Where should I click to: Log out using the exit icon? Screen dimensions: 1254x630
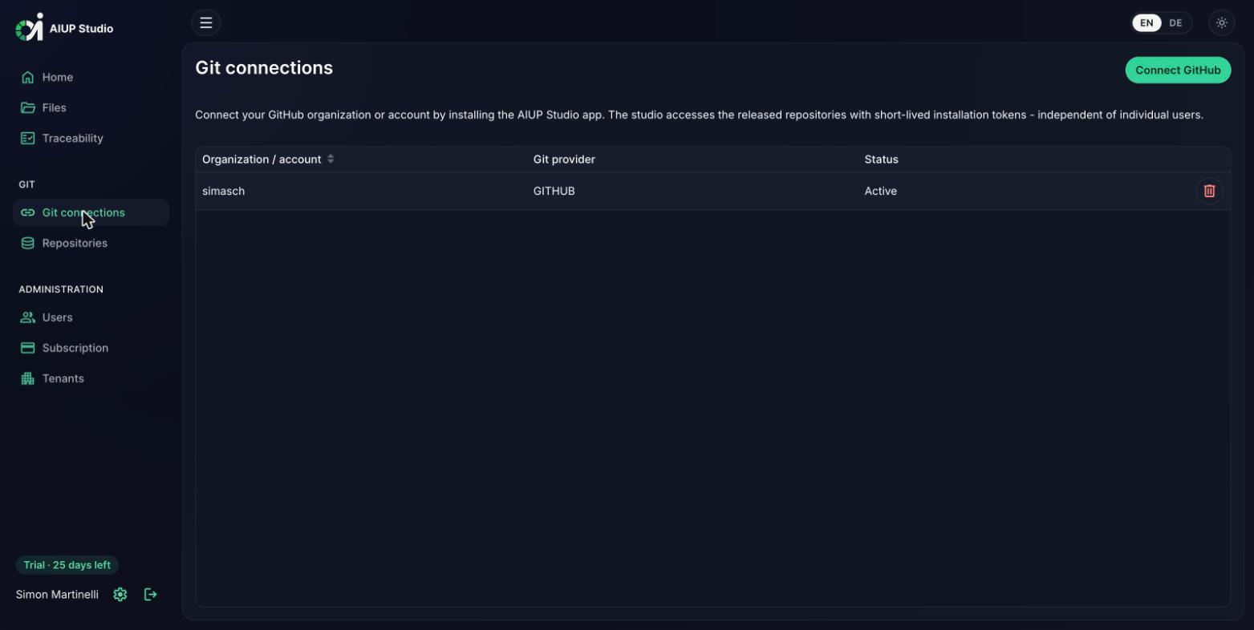tap(151, 594)
